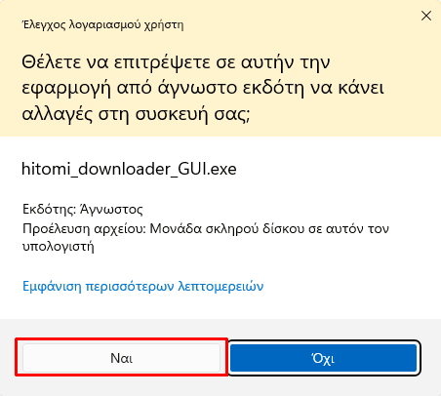Click the Εκδότης label
The image size is (441, 396).
coord(50,210)
